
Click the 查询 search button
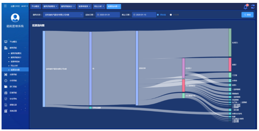coord(248,15)
